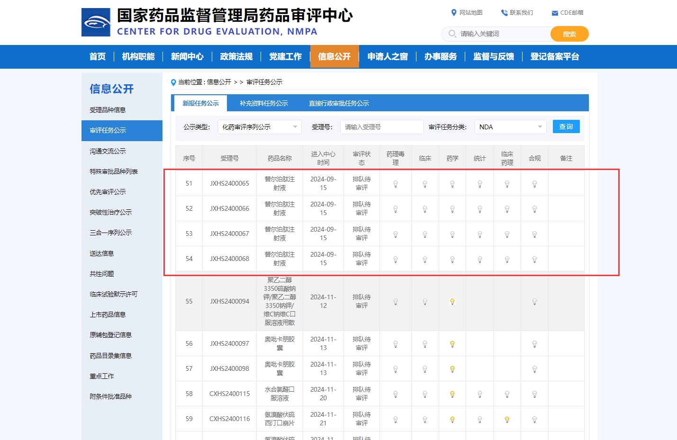The height and width of the screenshot is (440, 677).
Task: Open the 政策法规 navigation menu
Action: point(236,57)
